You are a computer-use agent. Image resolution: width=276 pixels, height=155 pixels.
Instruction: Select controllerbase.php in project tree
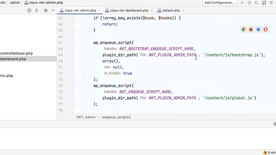point(16,53)
